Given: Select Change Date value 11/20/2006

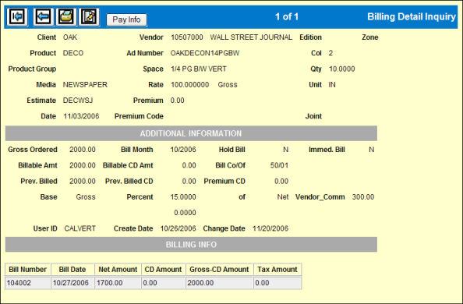Looking at the screenshot, I should pos(270,228).
